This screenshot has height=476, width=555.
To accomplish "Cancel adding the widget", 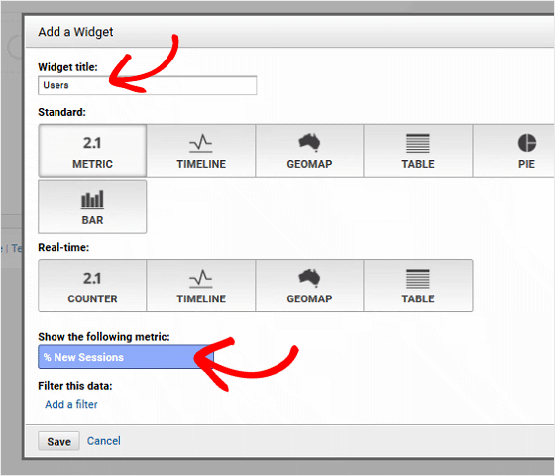I will coord(104,441).
